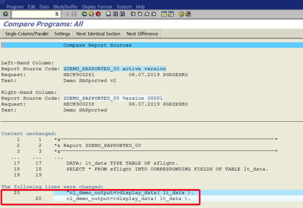
Task: Click Create New Session icon
Action: point(164,14)
